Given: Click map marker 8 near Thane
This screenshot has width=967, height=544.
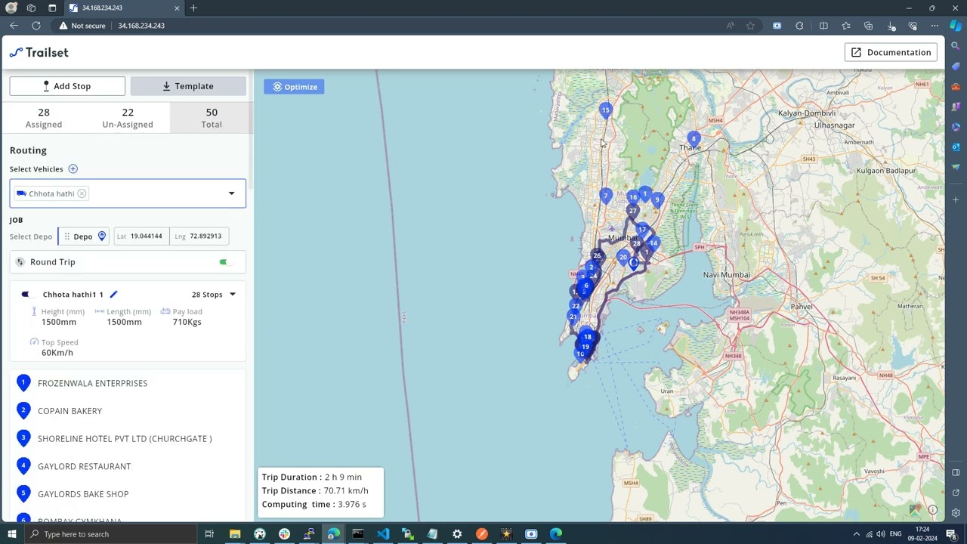Looking at the screenshot, I should (694, 139).
